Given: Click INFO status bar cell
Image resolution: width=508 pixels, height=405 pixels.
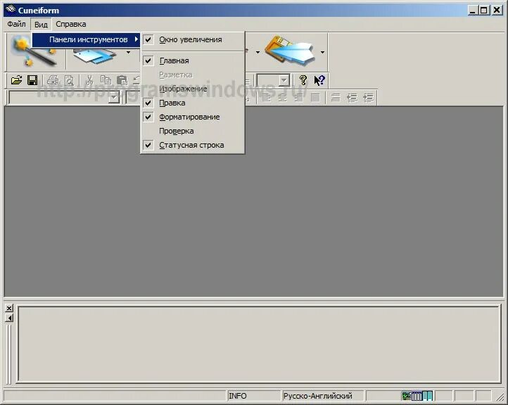Looking at the screenshot, I should [x=253, y=396].
